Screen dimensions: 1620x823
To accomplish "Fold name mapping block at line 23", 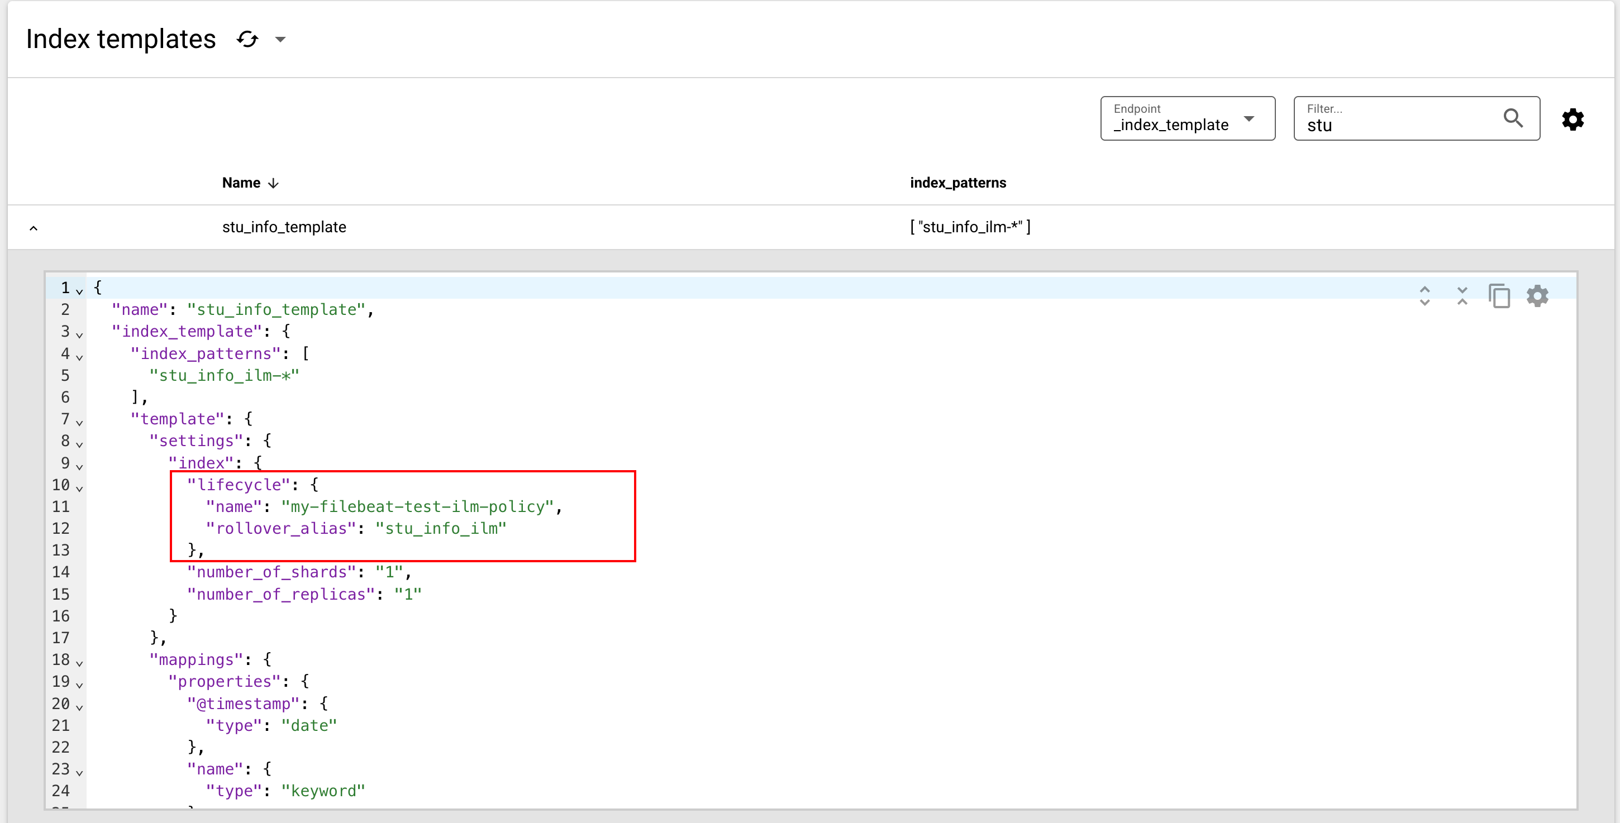I will [x=79, y=772].
